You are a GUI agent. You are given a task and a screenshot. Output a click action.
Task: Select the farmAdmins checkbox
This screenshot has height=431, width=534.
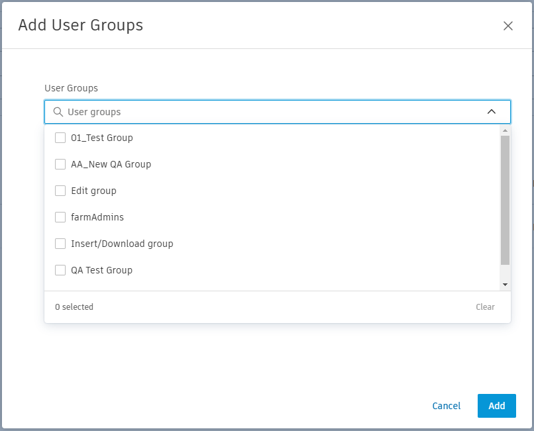pyautogui.click(x=60, y=217)
